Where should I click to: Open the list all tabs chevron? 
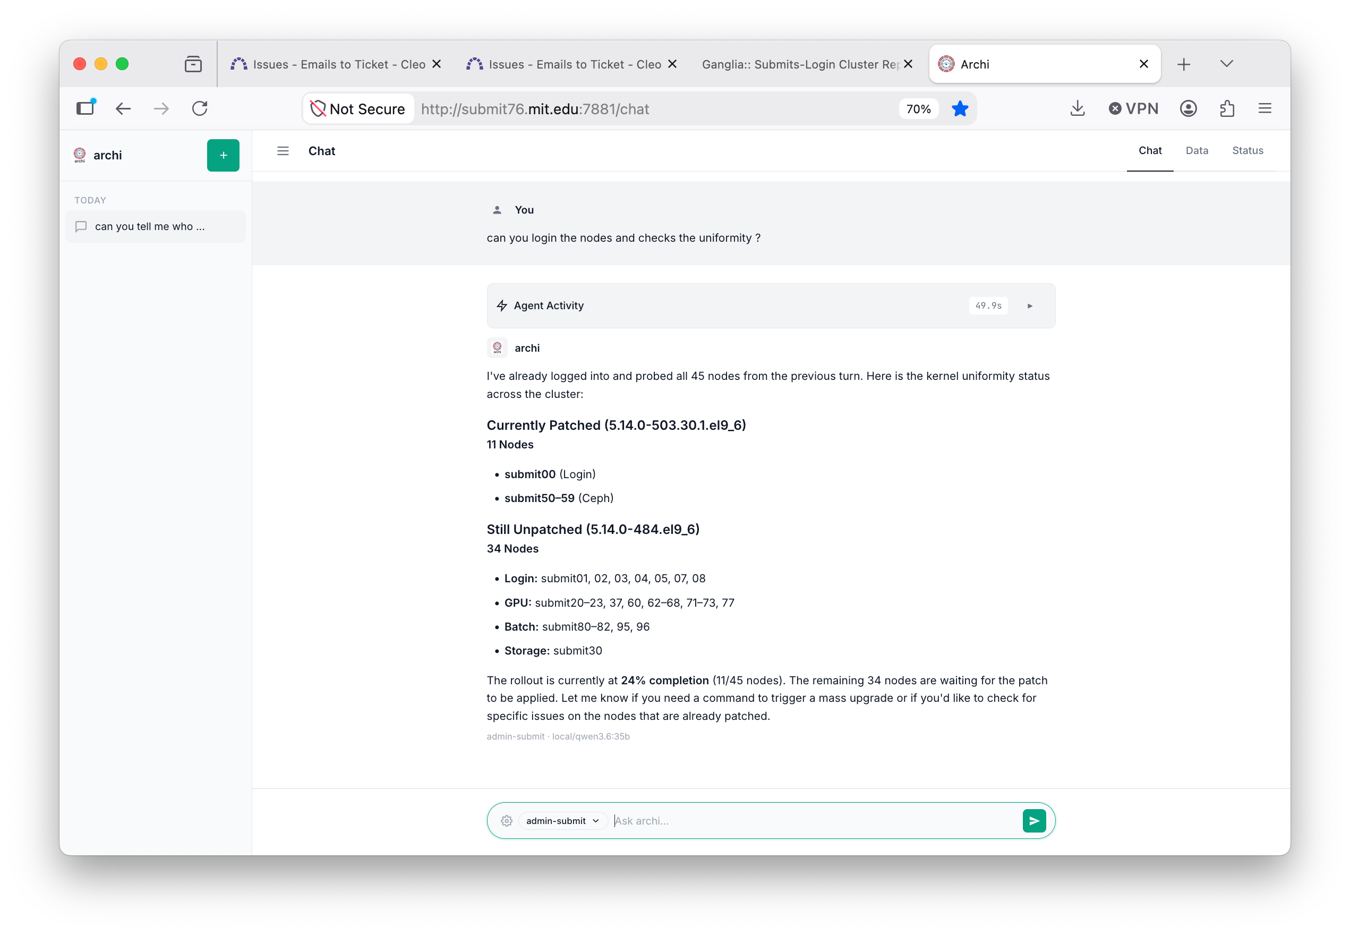[1227, 64]
